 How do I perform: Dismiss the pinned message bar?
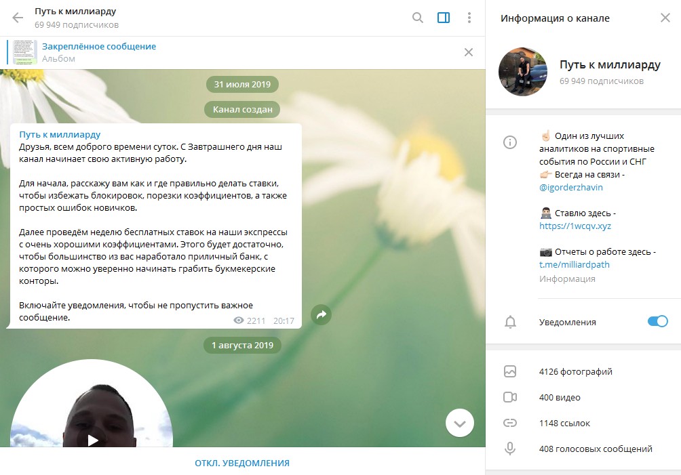[469, 52]
